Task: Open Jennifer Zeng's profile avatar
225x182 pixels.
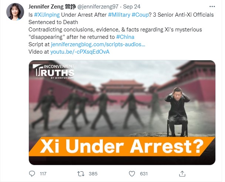Action: (x=15, y=12)
